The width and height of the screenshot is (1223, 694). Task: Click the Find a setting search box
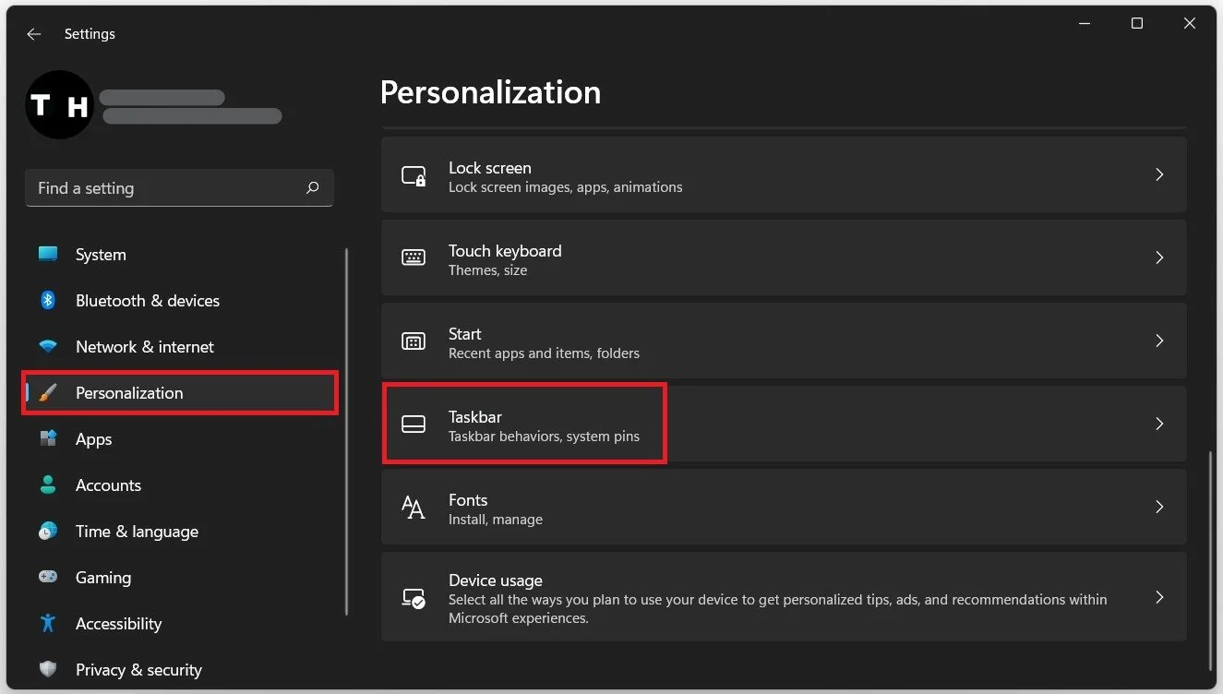click(179, 188)
